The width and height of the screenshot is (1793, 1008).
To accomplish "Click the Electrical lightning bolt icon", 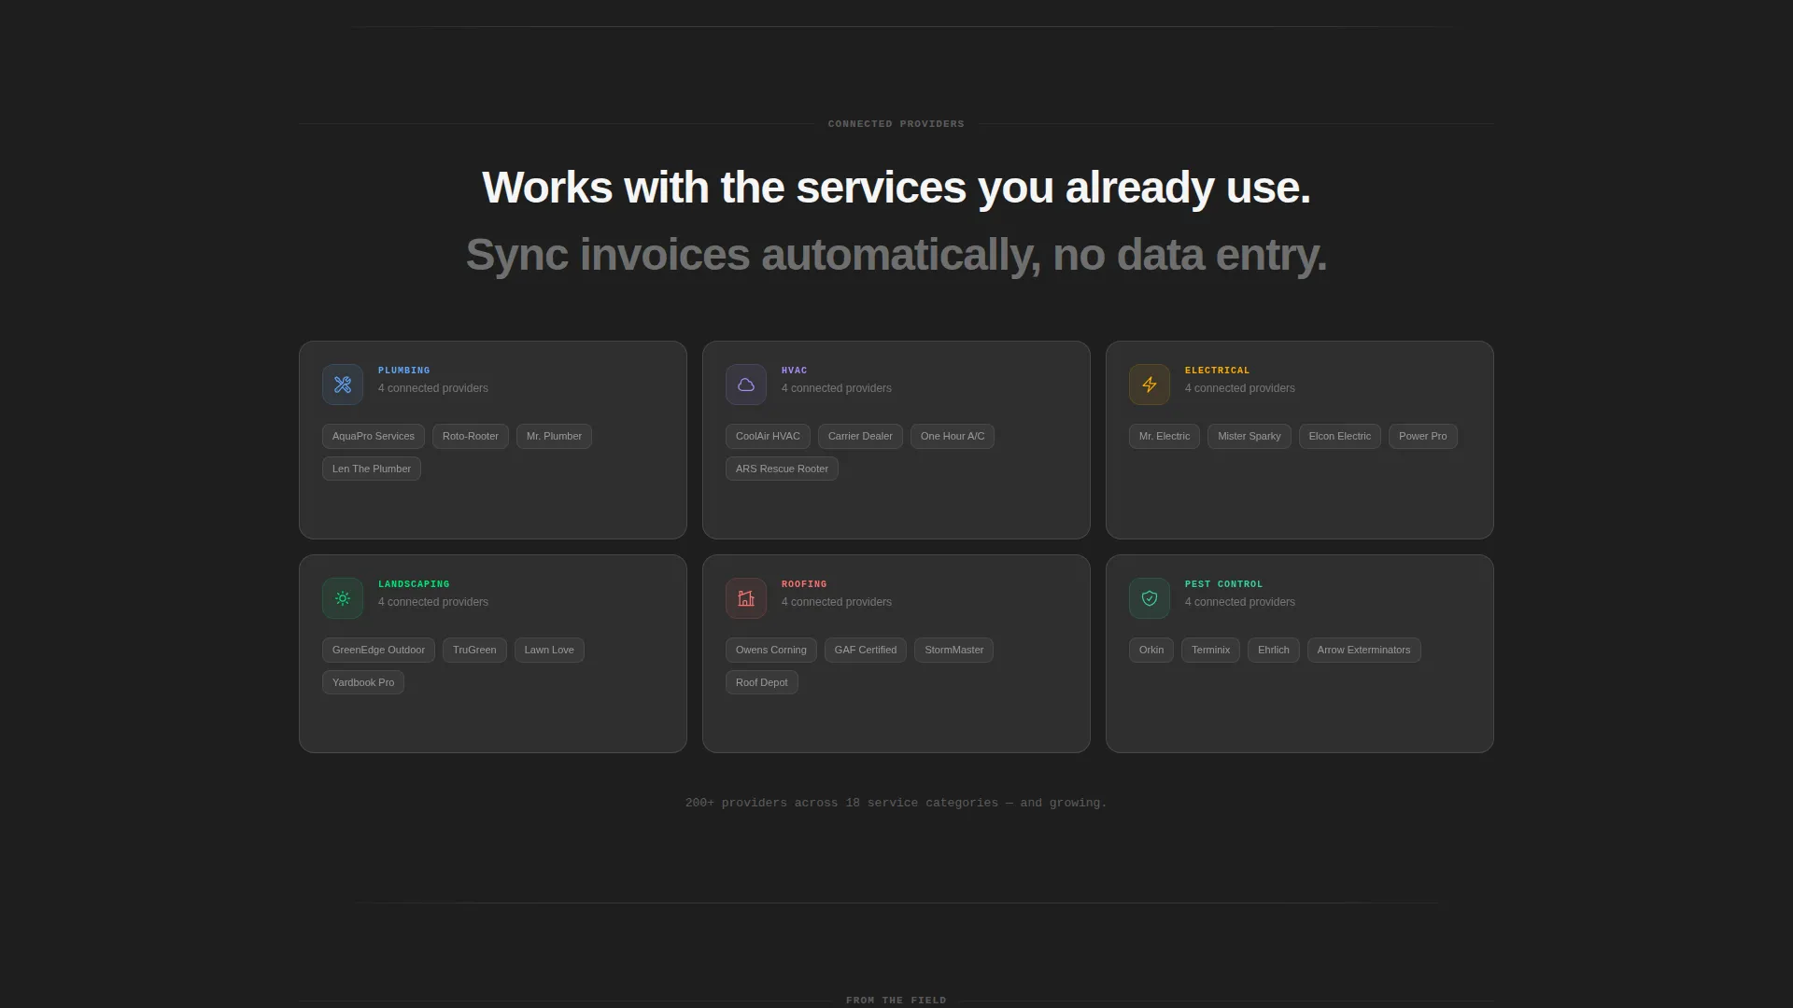I will coord(1150,385).
